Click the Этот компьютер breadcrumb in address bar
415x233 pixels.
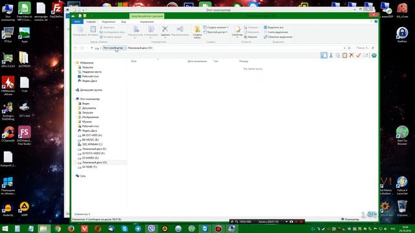pyautogui.click(x=113, y=48)
